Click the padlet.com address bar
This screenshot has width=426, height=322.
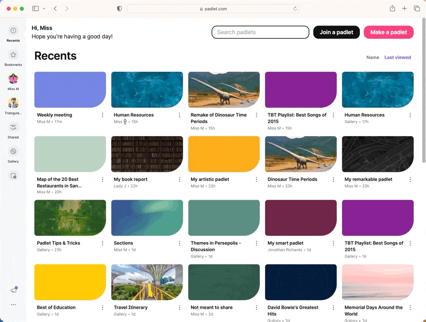click(x=213, y=9)
